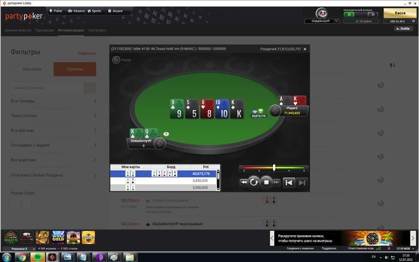The width and height of the screenshot is (419, 262).
Task: Open the Poker section tab
Action: pos(56,11)
